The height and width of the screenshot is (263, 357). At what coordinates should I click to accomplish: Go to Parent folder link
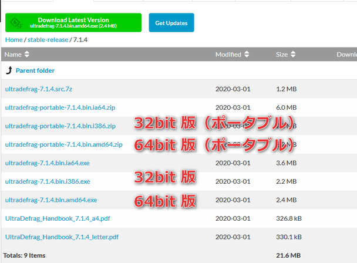(35, 70)
